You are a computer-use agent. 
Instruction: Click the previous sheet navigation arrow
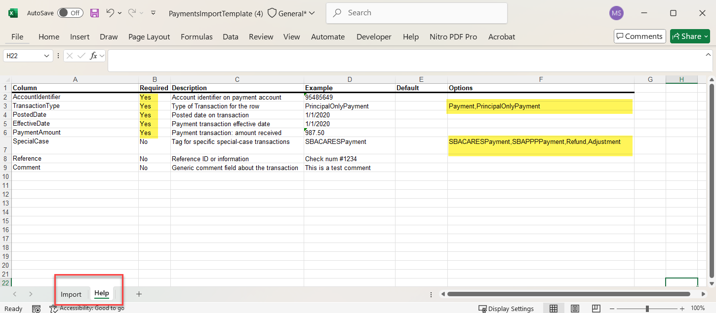point(15,294)
